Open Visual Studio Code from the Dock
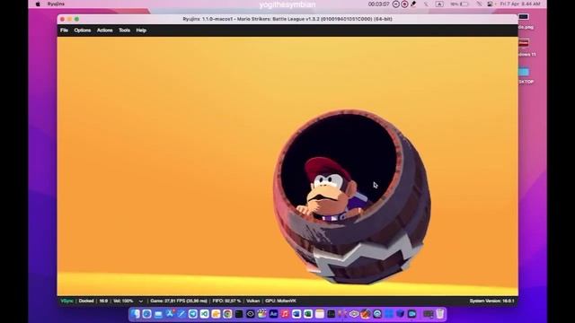The image size is (575, 323). tap(204, 314)
